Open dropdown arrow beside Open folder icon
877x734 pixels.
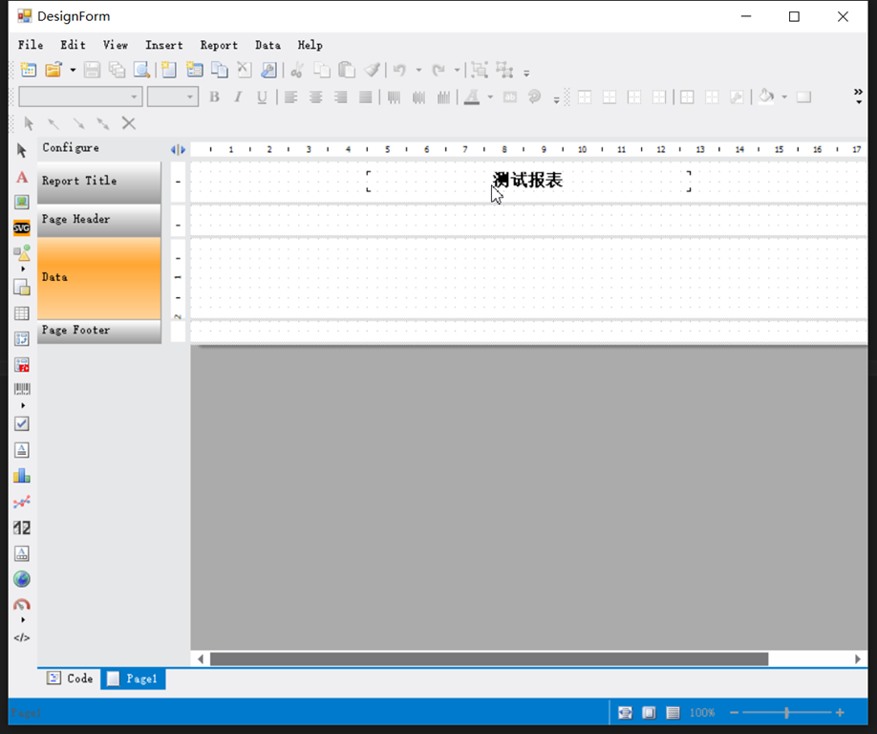[x=73, y=70]
